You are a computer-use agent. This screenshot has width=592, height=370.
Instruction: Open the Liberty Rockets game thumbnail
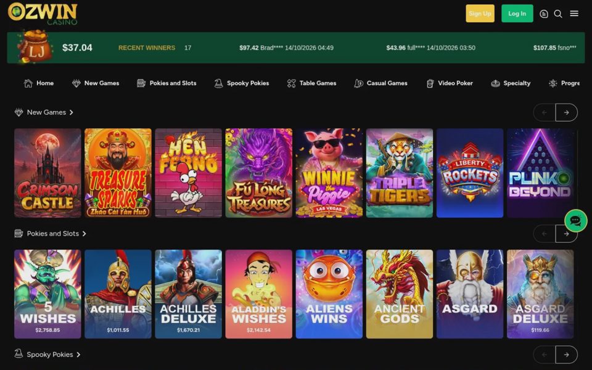(470, 173)
